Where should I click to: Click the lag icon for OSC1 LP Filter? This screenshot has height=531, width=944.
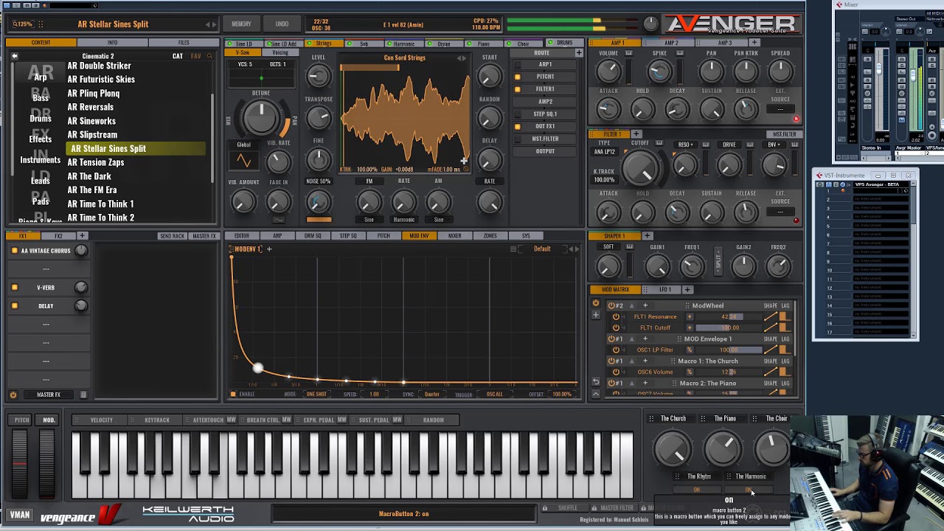785,350
